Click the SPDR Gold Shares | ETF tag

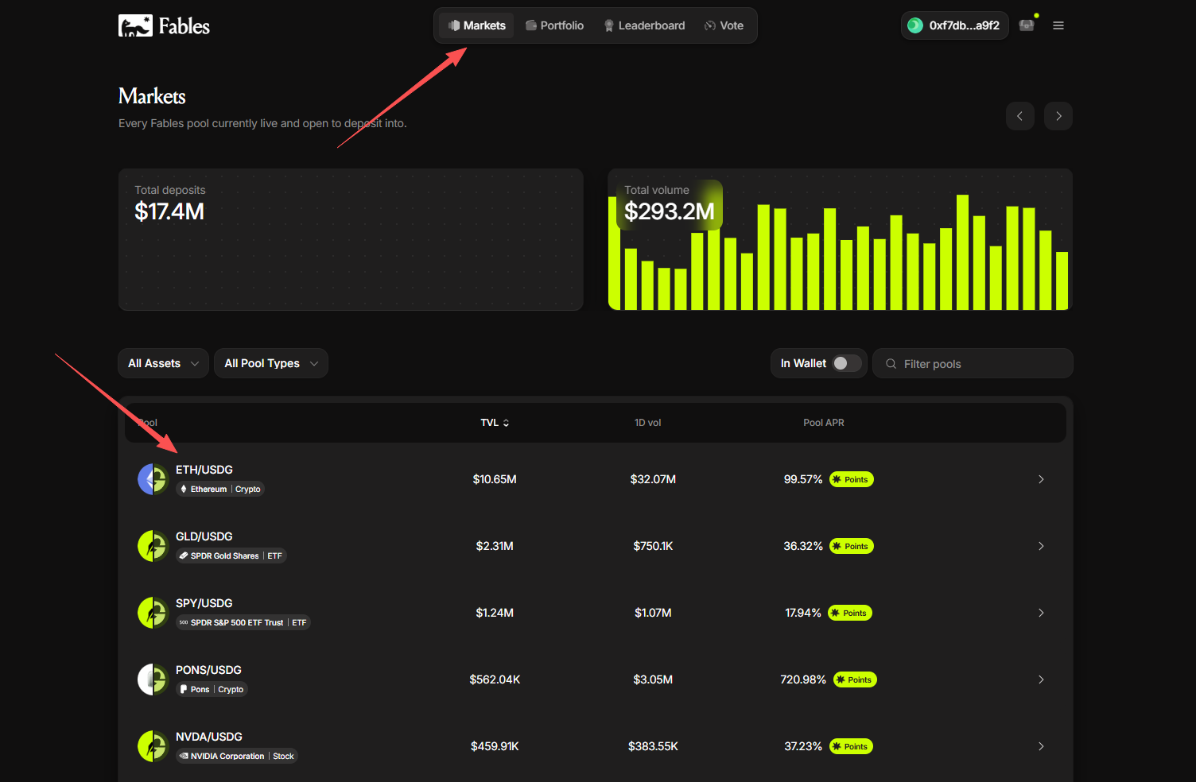(231, 556)
